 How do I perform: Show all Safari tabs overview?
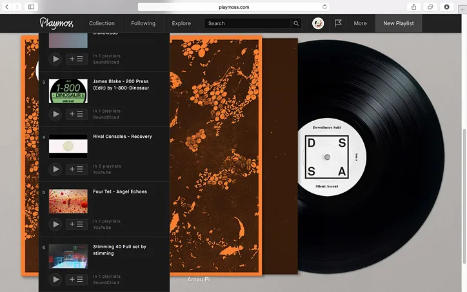pos(430,7)
